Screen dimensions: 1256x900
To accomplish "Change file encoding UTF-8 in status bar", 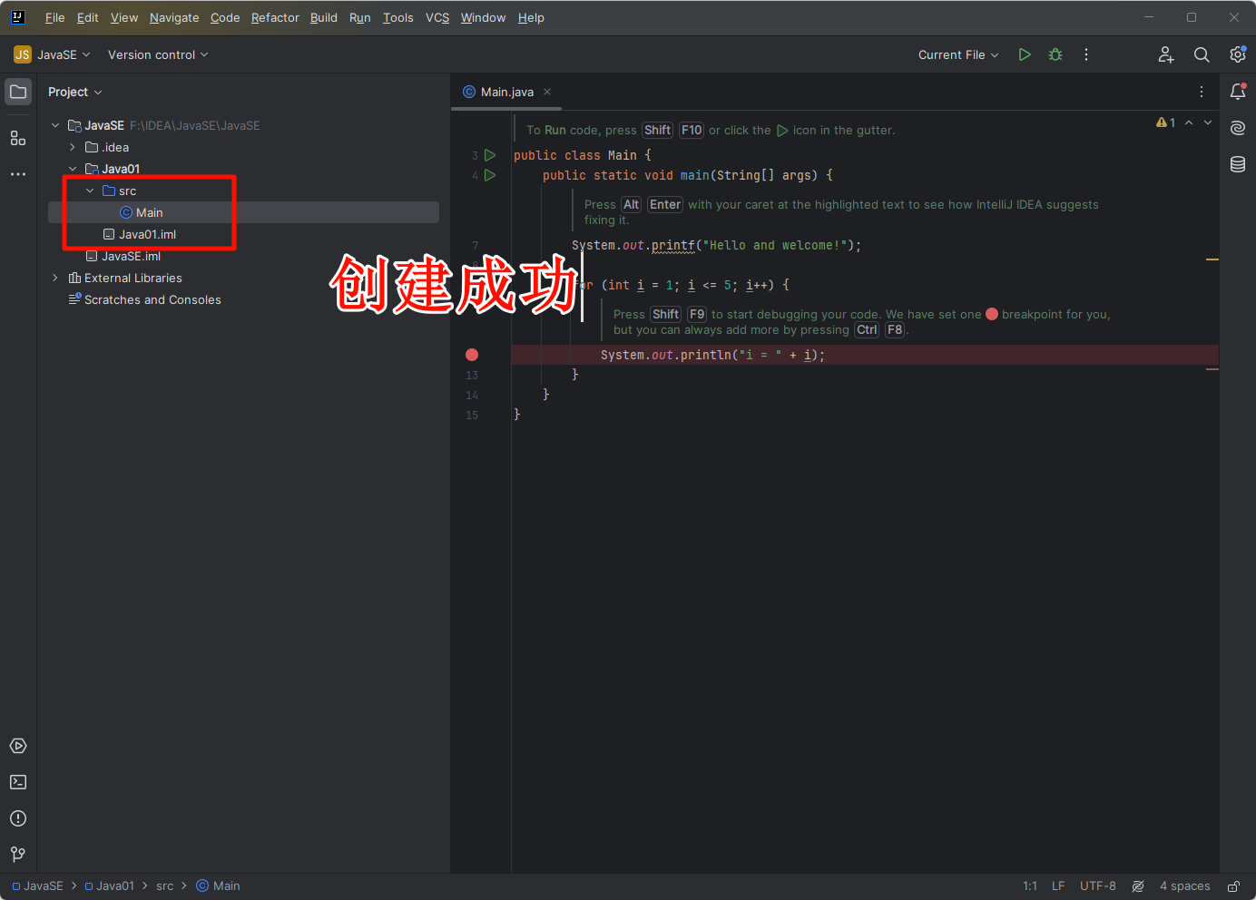I will (x=1098, y=886).
